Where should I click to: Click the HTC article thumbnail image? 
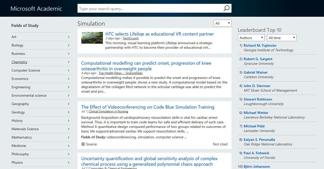pyautogui.click(x=92, y=38)
